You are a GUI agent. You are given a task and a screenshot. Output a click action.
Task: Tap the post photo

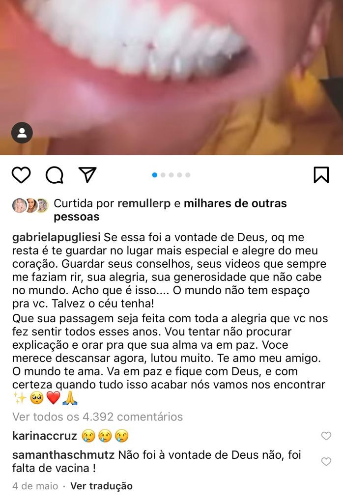tap(171, 77)
